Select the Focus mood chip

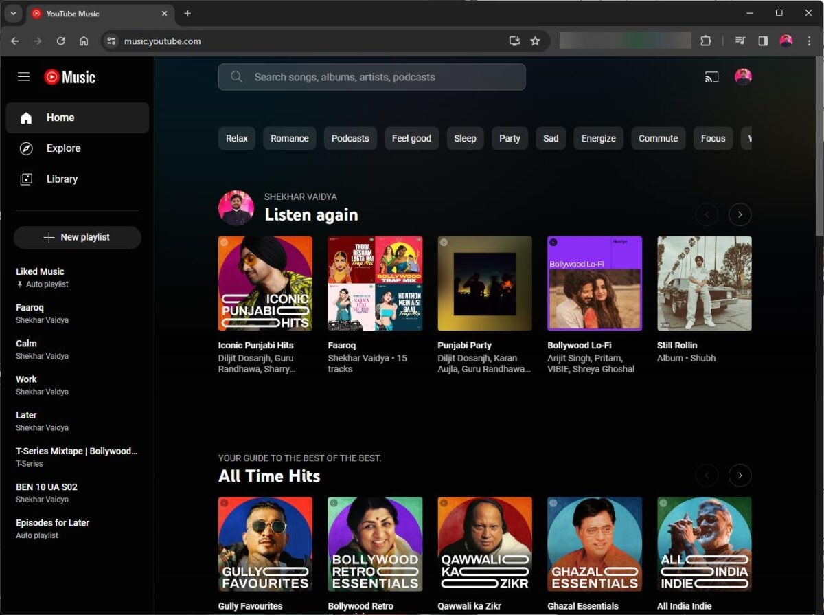(713, 138)
